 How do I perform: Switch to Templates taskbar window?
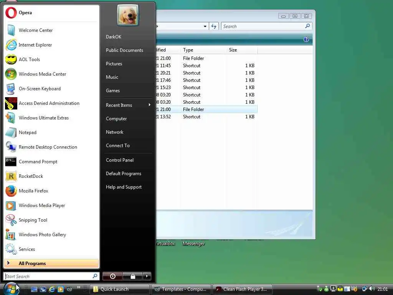pyautogui.click(x=181, y=289)
